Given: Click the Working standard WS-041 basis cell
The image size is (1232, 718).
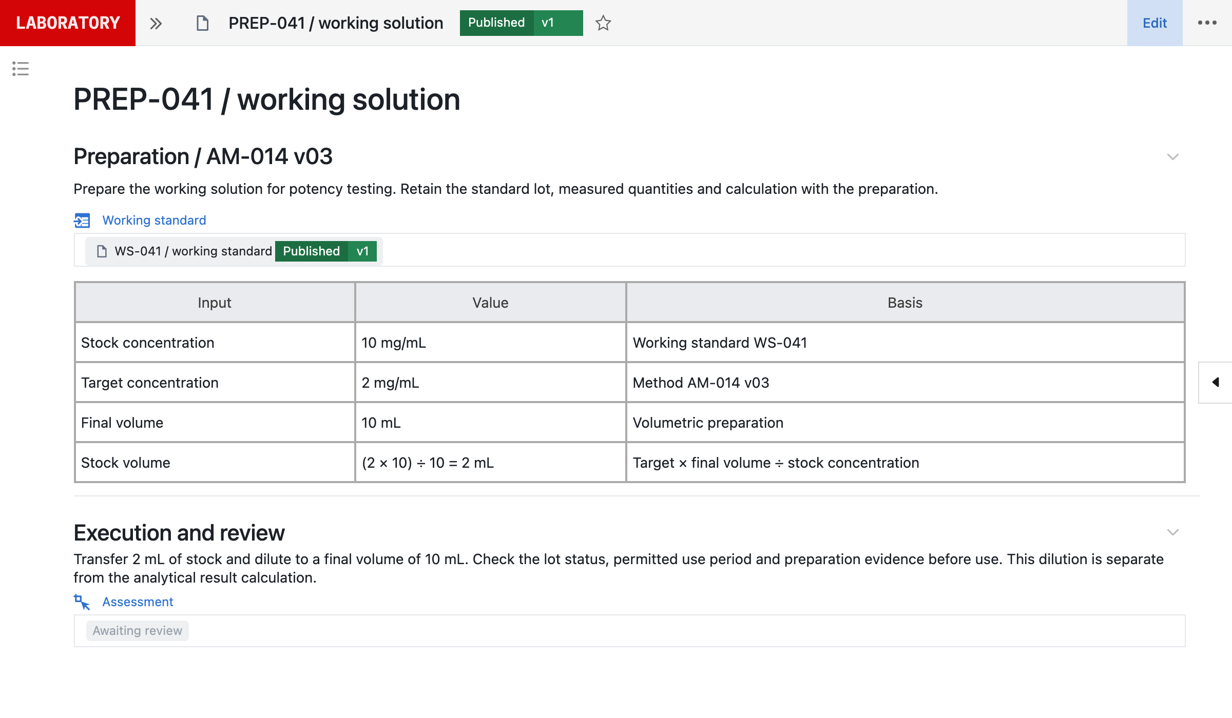Looking at the screenshot, I should pyautogui.click(x=905, y=343).
